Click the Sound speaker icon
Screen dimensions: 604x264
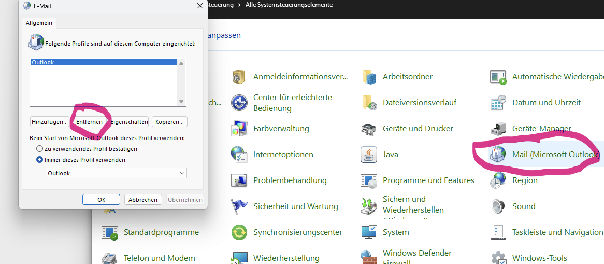pos(498,206)
